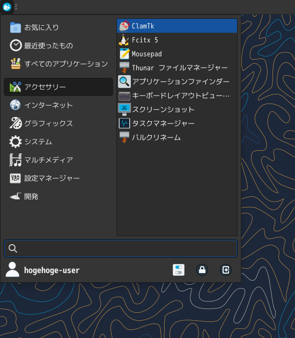Open the settings toggle icon button
The width and height of the screenshot is (295, 338).
pos(179,270)
